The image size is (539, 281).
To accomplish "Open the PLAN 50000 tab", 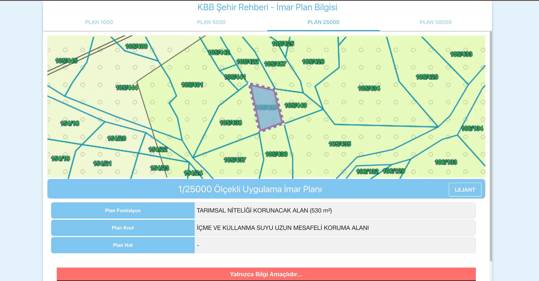I will coord(436,22).
